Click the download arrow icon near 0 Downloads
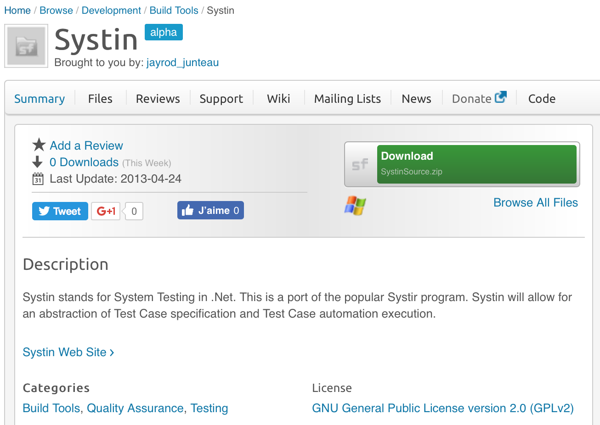 [x=39, y=162]
